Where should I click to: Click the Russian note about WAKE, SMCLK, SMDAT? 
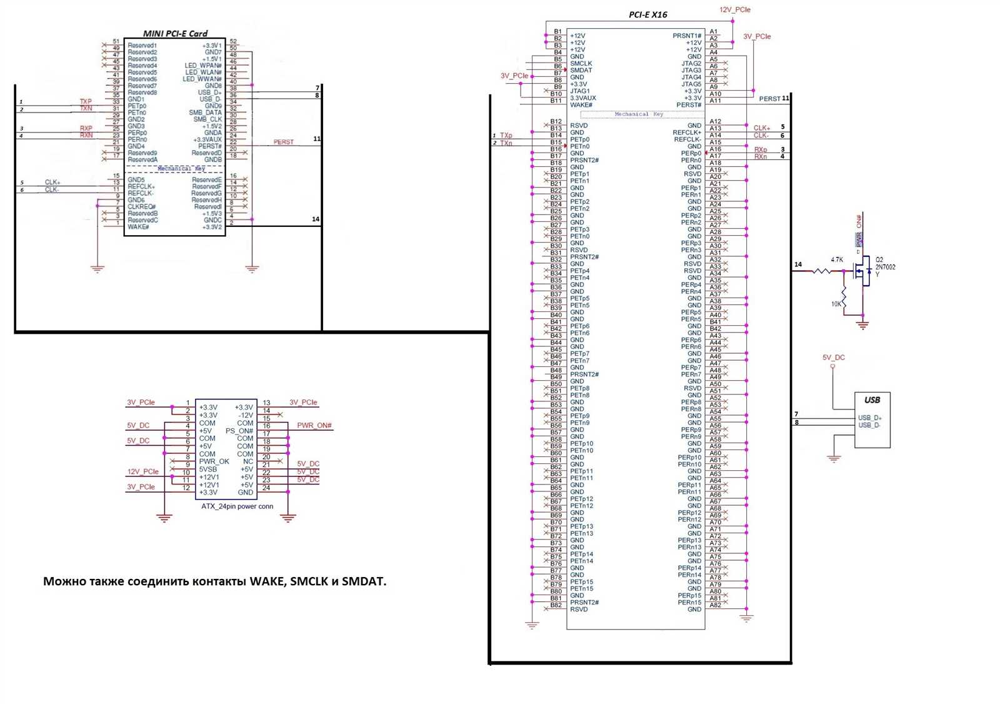point(214,581)
